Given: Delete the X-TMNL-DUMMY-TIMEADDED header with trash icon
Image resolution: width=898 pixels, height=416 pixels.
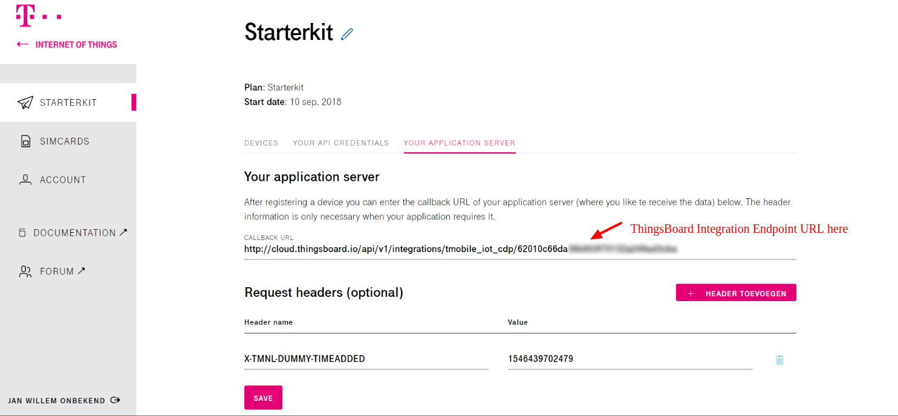Looking at the screenshot, I should coord(779,360).
